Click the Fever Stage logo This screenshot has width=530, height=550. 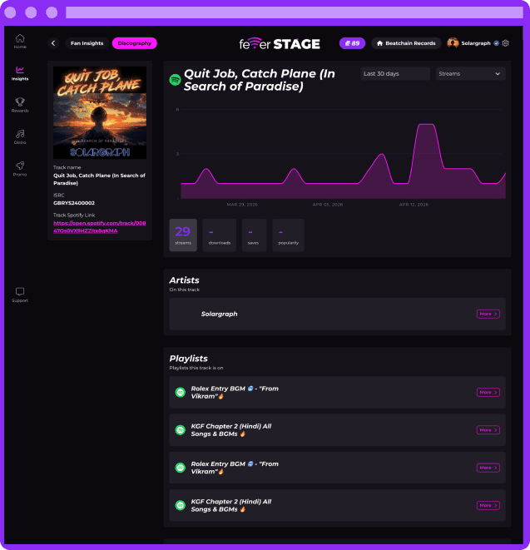(280, 44)
